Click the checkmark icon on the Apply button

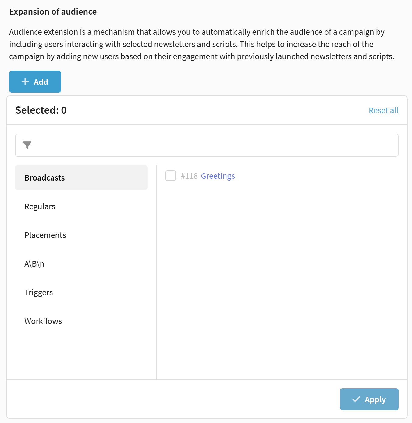pyautogui.click(x=356, y=399)
